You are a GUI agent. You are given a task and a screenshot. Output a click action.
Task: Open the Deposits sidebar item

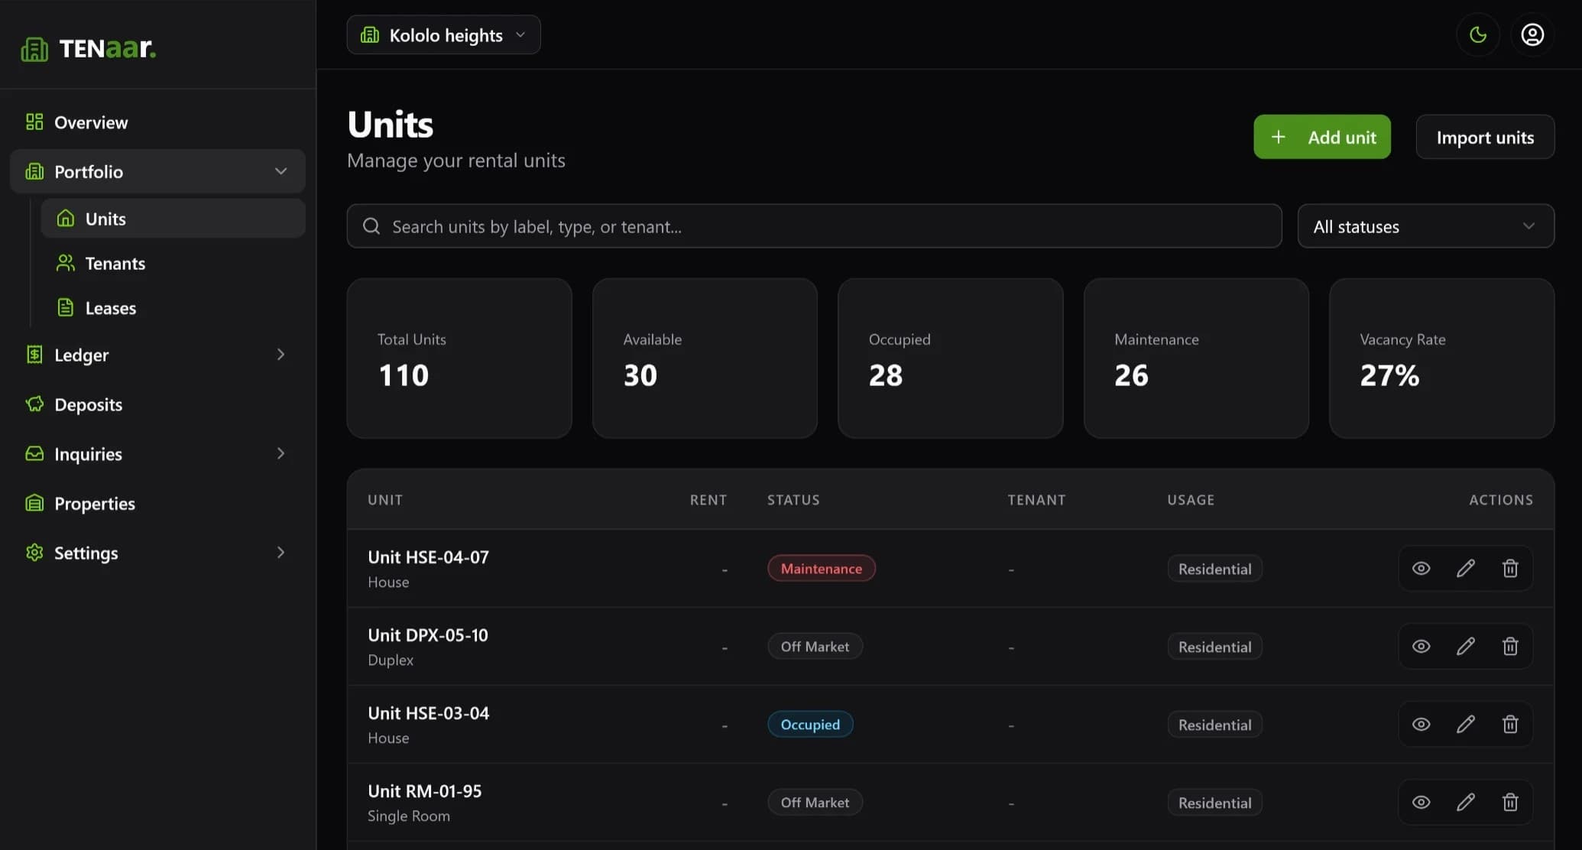88,404
